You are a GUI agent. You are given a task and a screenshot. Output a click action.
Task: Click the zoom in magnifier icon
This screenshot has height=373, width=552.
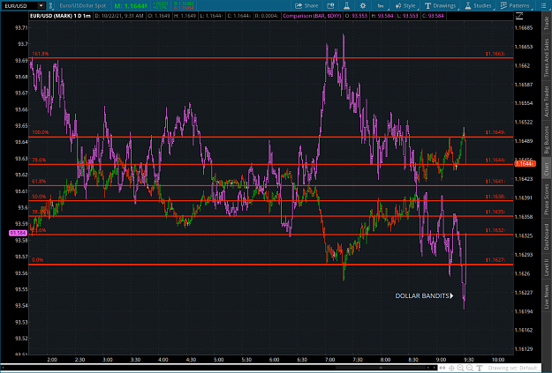(x=460, y=368)
